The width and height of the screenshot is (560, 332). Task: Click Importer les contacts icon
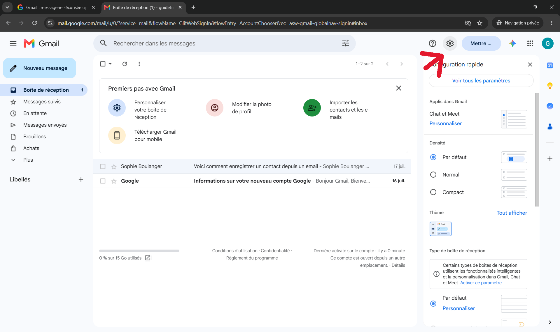point(312,108)
